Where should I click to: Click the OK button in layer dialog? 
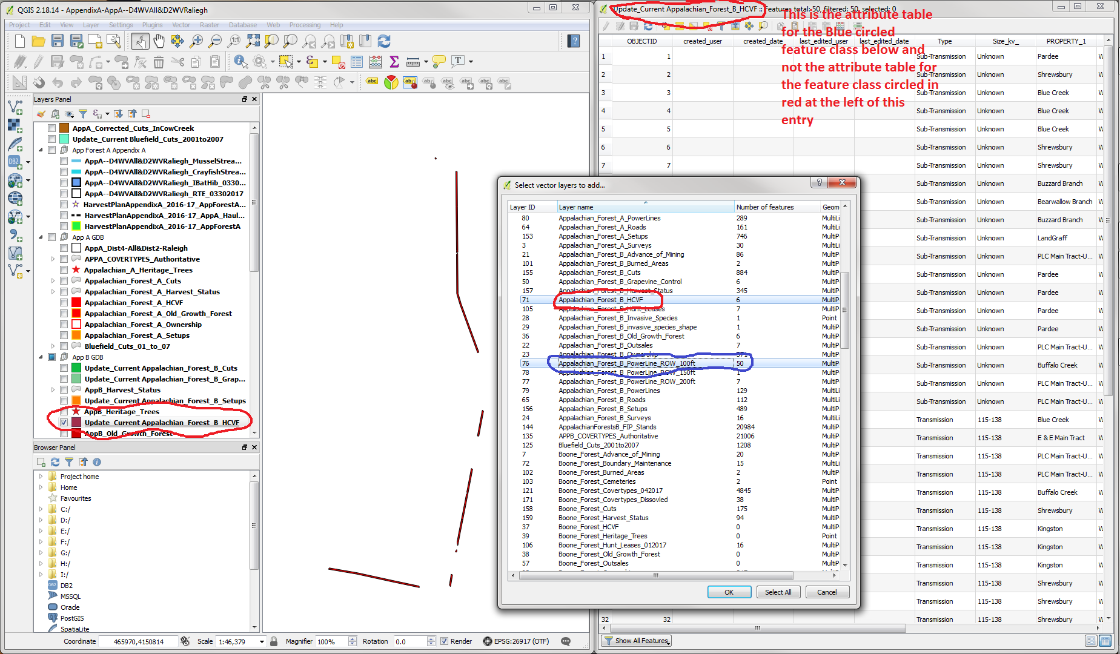pyautogui.click(x=729, y=592)
